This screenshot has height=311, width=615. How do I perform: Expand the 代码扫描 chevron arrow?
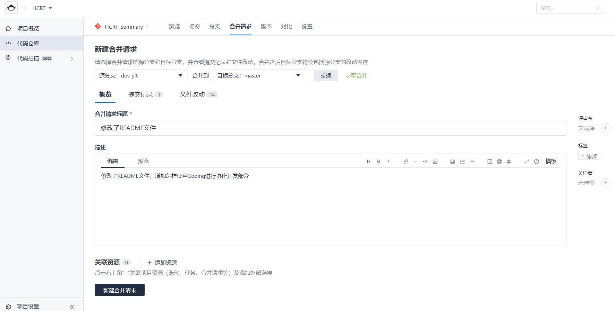72,58
